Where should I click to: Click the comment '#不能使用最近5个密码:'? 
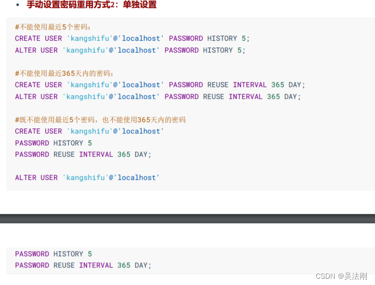click(x=53, y=27)
